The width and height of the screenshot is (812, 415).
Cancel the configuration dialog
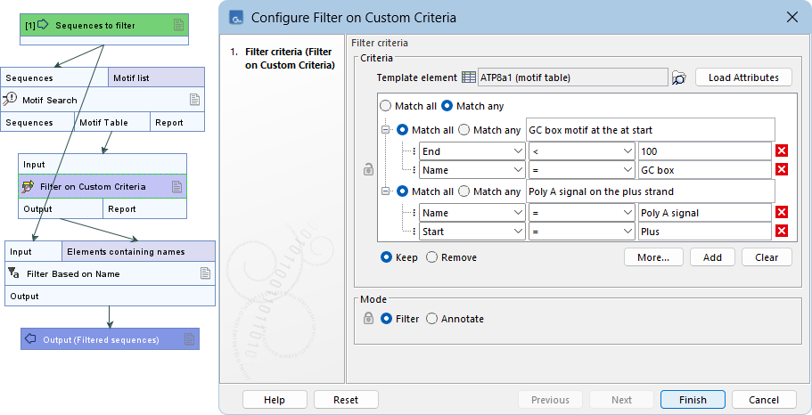tap(763, 400)
